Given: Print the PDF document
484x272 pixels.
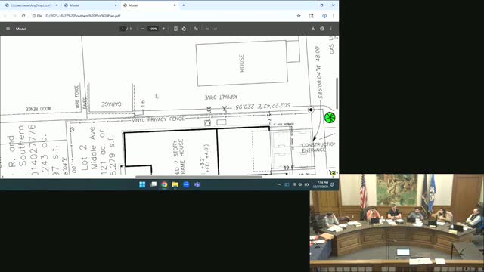Looking at the screenshot, I should [x=322, y=29].
